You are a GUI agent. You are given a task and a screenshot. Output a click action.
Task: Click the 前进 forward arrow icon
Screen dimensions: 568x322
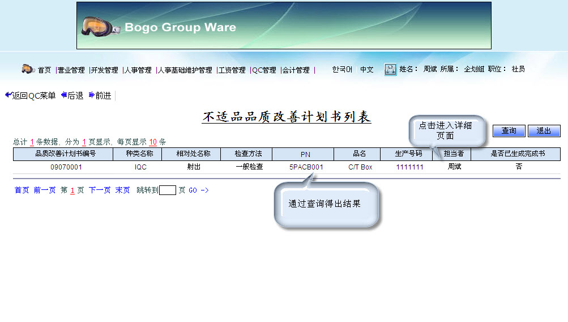tap(92, 95)
